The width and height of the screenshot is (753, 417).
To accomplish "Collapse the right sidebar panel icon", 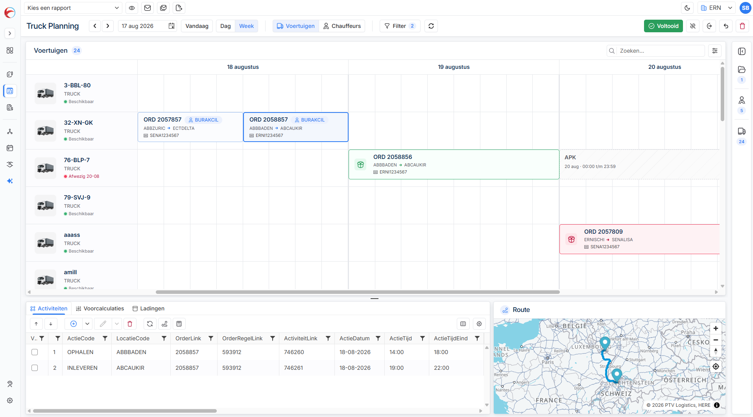I will pyautogui.click(x=742, y=52).
